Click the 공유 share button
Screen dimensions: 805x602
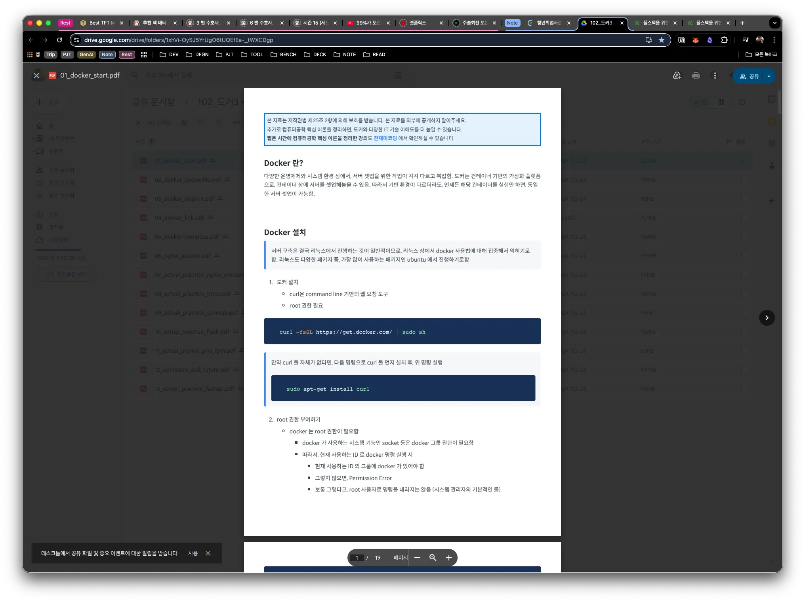pyautogui.click(x=749, y=76)
